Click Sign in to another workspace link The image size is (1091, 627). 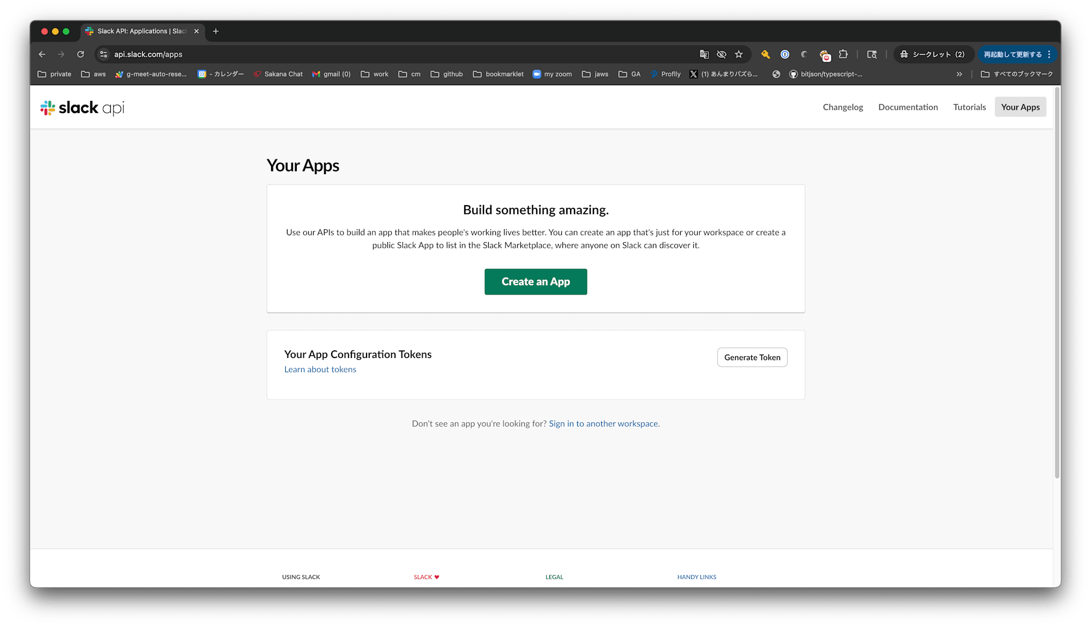[x=604, y=423]
